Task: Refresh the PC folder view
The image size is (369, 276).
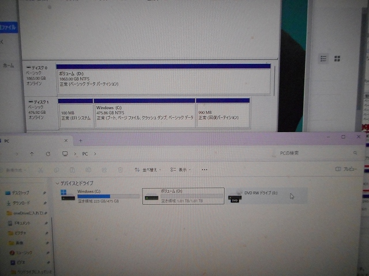Action: pos(48,154)
